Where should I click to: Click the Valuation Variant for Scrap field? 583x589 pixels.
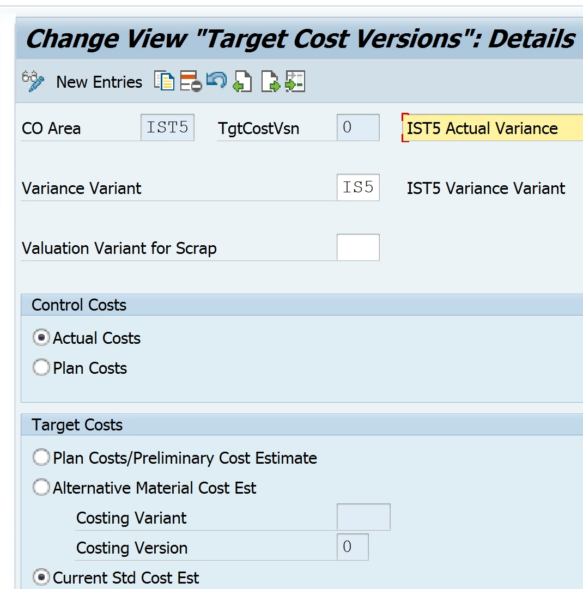click(358, 248)
